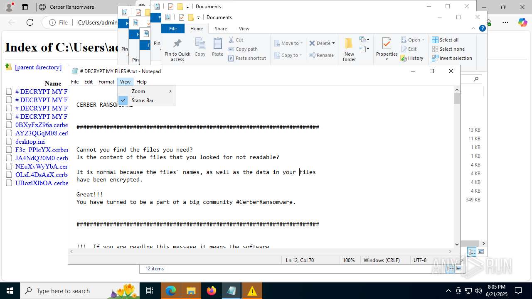Click Paste shortcut in ribbon
Screen dimensions: 532x299
(247, 58)
